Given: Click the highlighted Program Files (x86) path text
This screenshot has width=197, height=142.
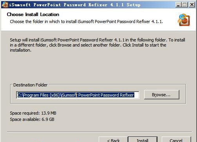Looking at the screenshot, I should point(38,95).
